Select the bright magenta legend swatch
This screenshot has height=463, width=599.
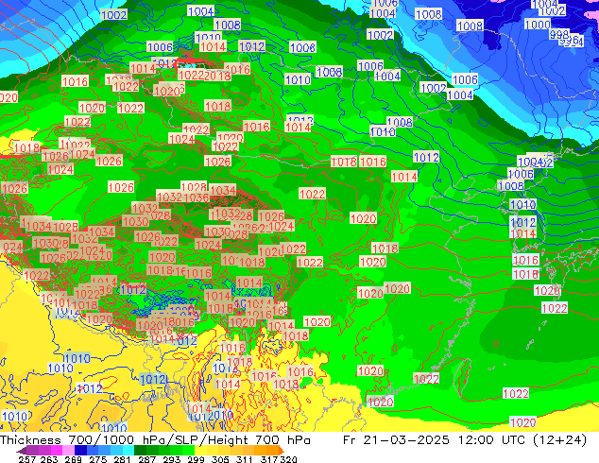[56, 451]
